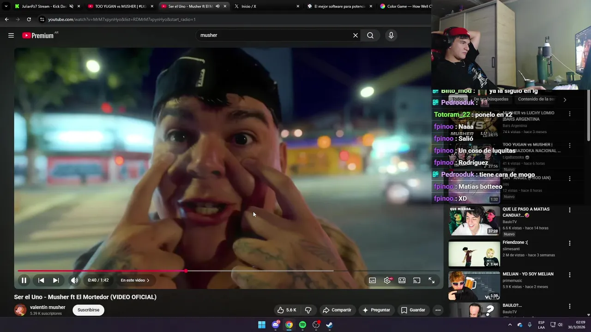Toggle subtitles in the player
591x332 pixels.
click(x=373, y=280)
